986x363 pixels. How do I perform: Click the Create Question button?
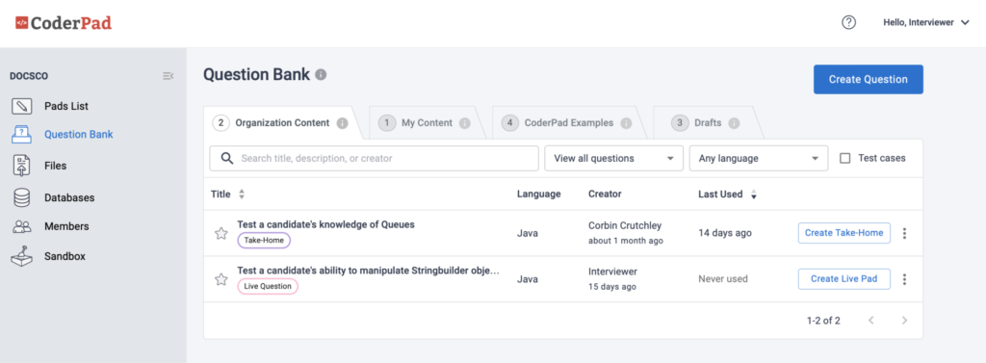click(869, 79)
